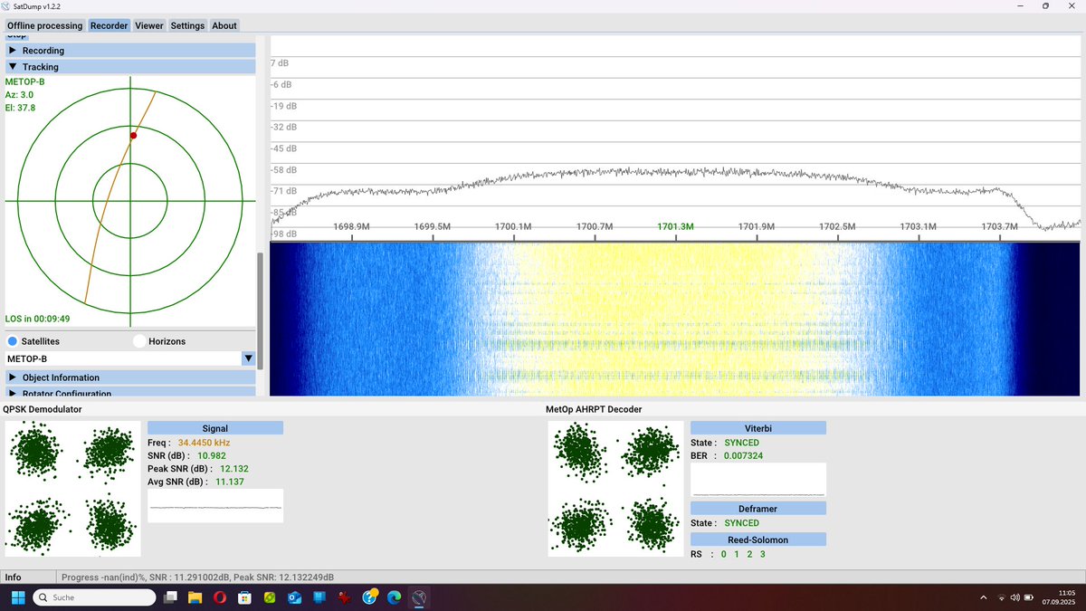This screenshot has width=1086, height=611.
Task: Click the Freq value 34.4450 kHz
Action: tap(204, 443)
